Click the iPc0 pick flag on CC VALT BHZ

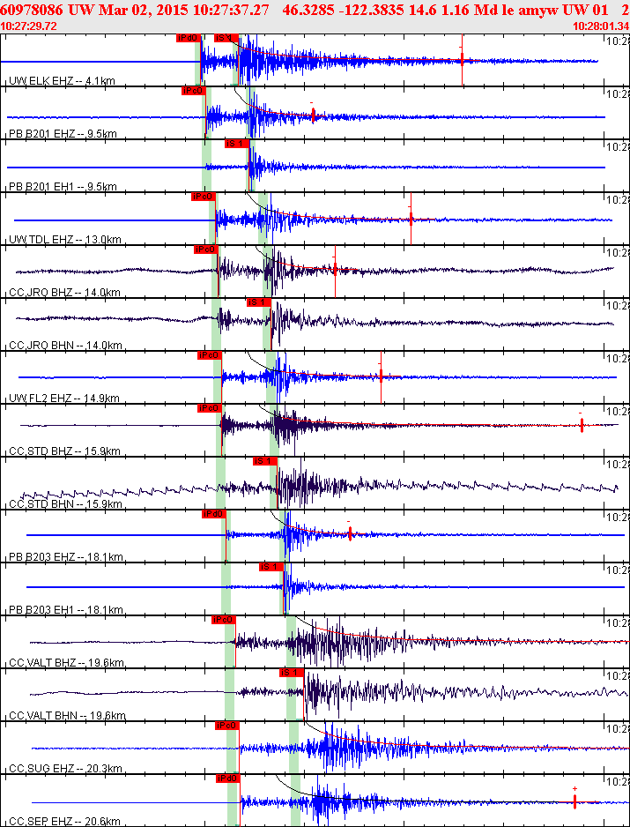(224, 620)
